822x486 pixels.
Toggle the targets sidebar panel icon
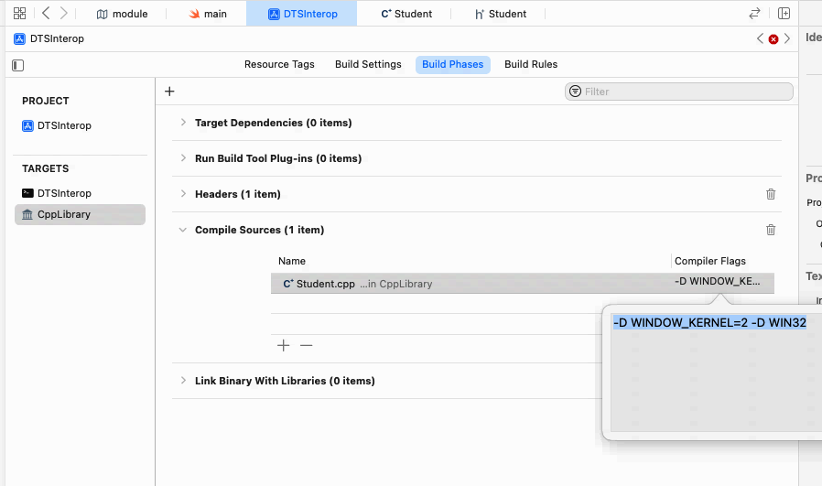tap(17, 65)
